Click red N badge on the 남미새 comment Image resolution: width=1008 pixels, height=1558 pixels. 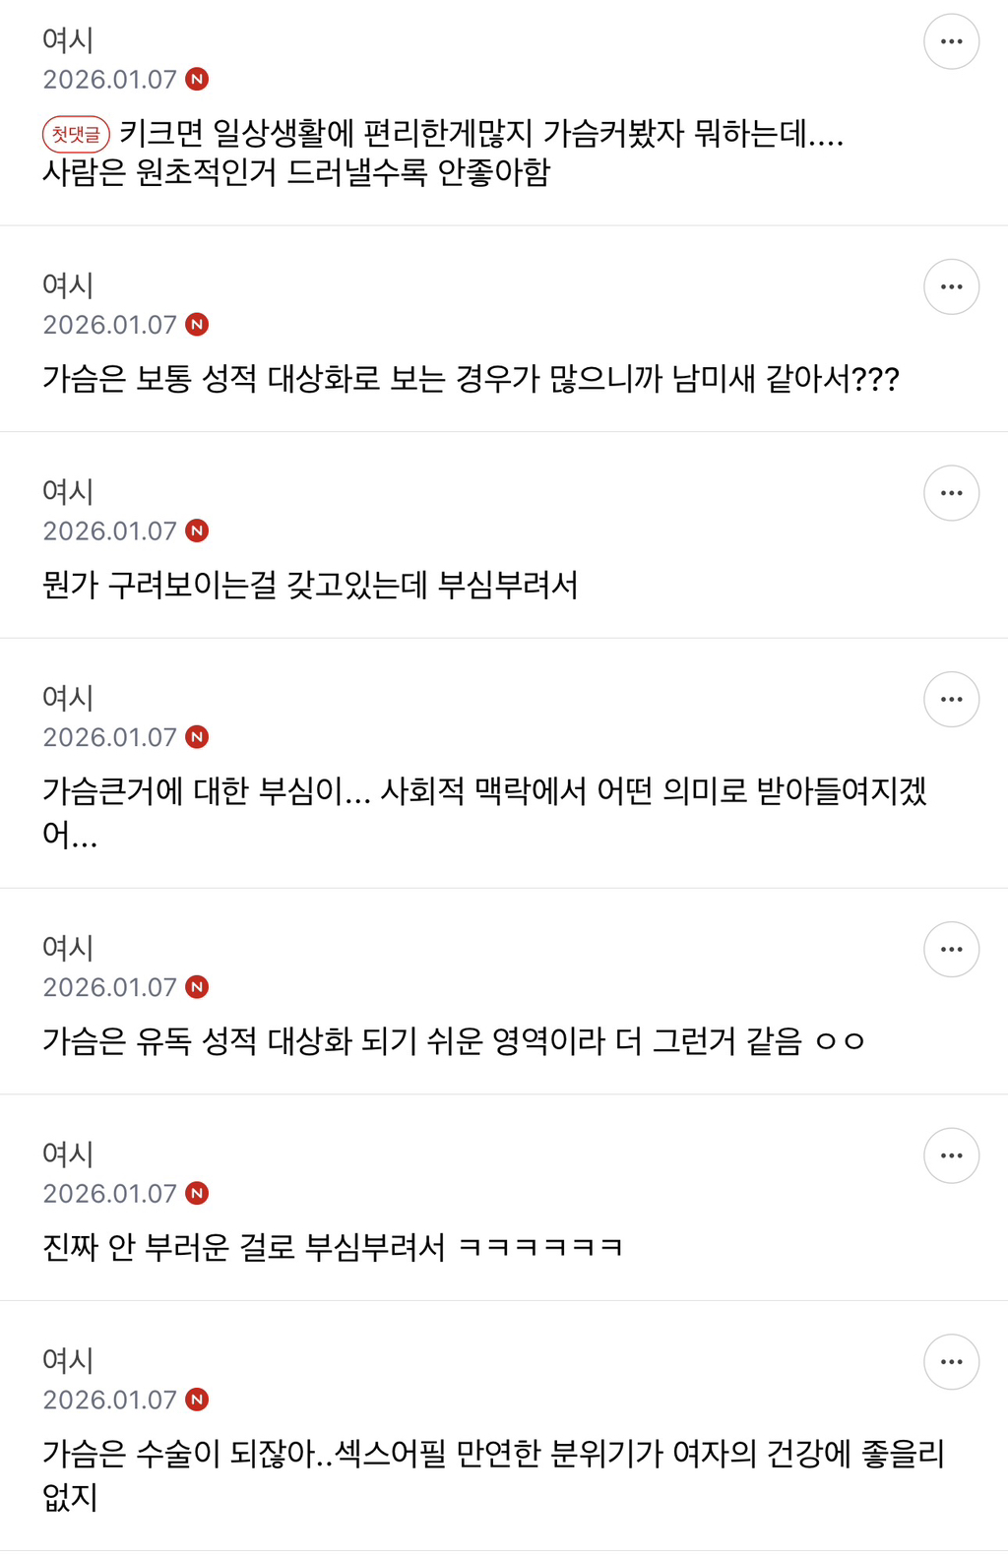[x=197, y=325]
